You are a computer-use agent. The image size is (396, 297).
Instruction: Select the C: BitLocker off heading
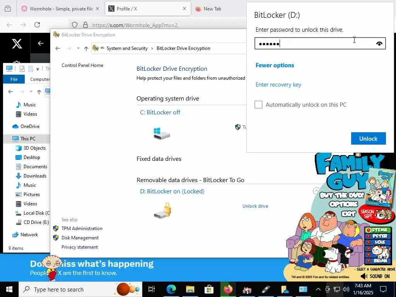click(x=160, y=113)
